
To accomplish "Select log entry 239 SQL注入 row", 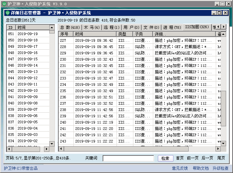I will click(x=140, y=116).
